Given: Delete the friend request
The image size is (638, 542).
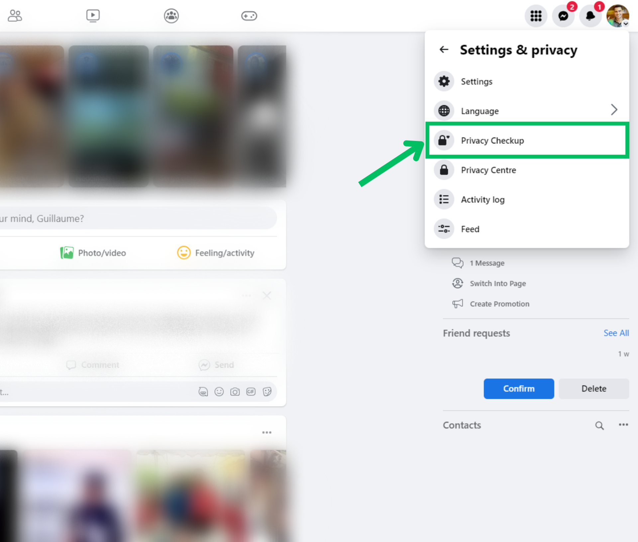Looking at the screenshot, I should pos(593,389).
